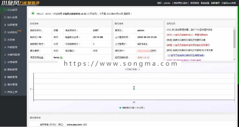
Task: Click the 管理员 value admin
Action: [141, 30]
